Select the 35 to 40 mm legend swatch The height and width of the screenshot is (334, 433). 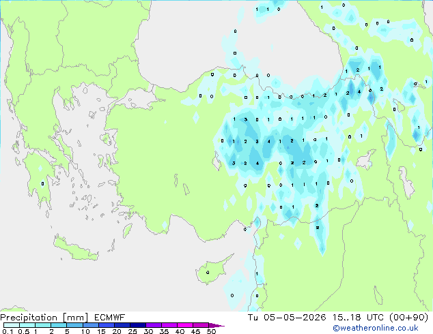tap(169, 325)
